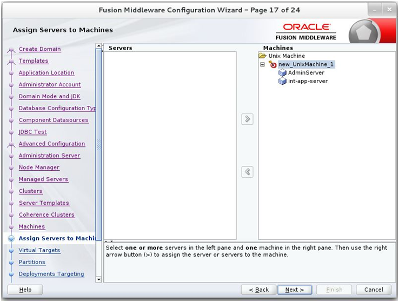
Task: Select new_UnixMachine_1 in Machines tree
Action: [x=306, y=64]
